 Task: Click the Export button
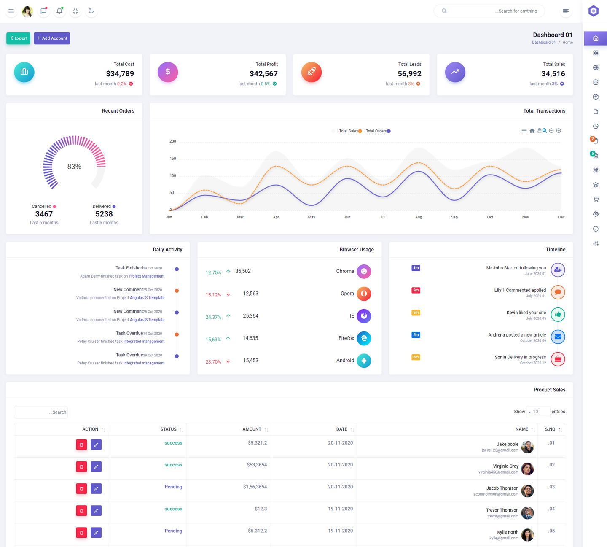[18, 38]
